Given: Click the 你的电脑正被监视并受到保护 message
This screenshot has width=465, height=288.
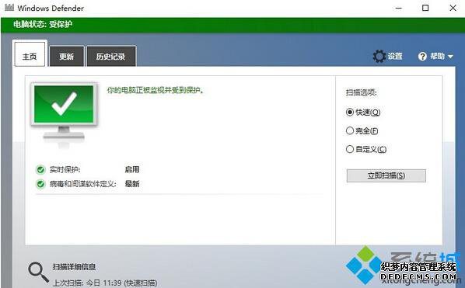Looking at the screenshot, I should click(x=156, y=90).
